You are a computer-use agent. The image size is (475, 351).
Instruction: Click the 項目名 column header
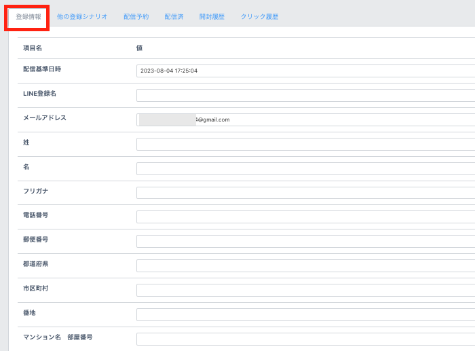33,48
